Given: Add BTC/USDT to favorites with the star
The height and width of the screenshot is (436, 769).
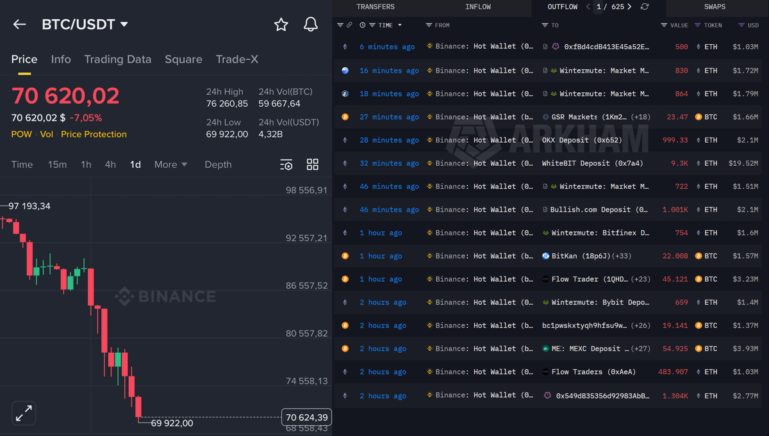Looking at the screenshot, I should point(281,24).
